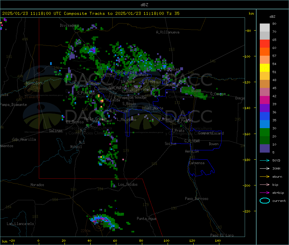Click the 'km' unit label at top right
289x245 pixels.
pyautogui.click(x=251, y=14)
